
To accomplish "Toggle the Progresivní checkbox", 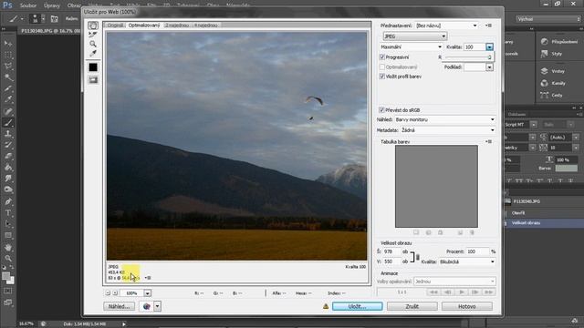I will tap(381, 57).
